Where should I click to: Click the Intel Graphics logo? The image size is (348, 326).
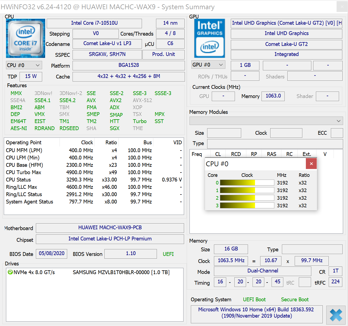(210, 38)
